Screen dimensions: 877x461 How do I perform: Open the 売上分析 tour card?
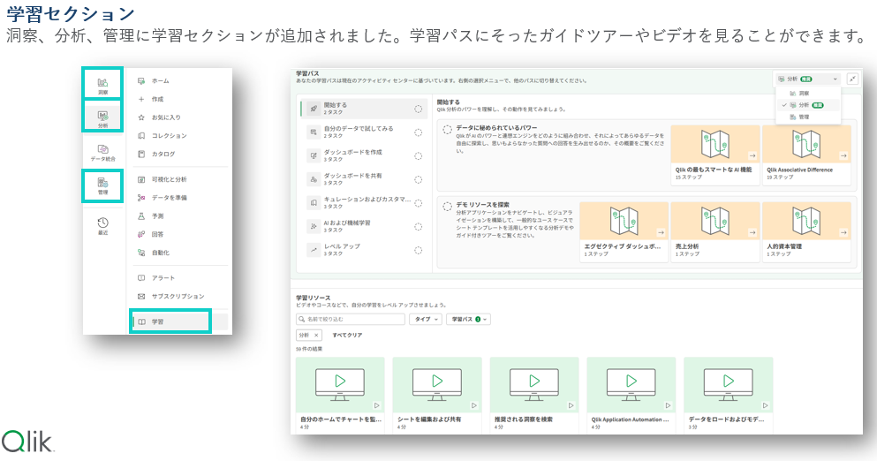pyautogui.click(x=714, y=231)
